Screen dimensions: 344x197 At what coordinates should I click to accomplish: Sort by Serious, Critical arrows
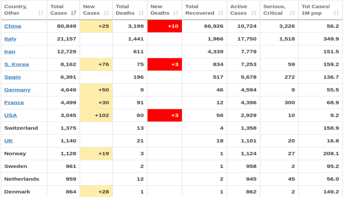[292, 13]
